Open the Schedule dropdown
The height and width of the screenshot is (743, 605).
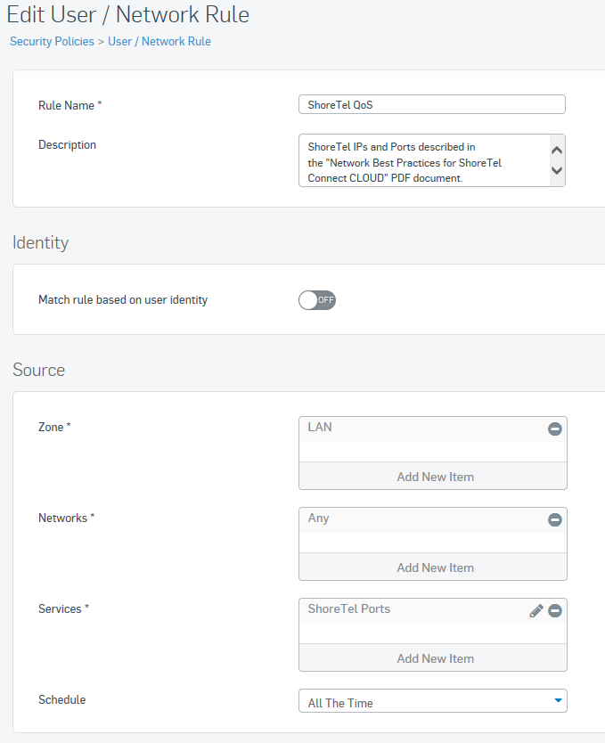(x=432, y=701)
